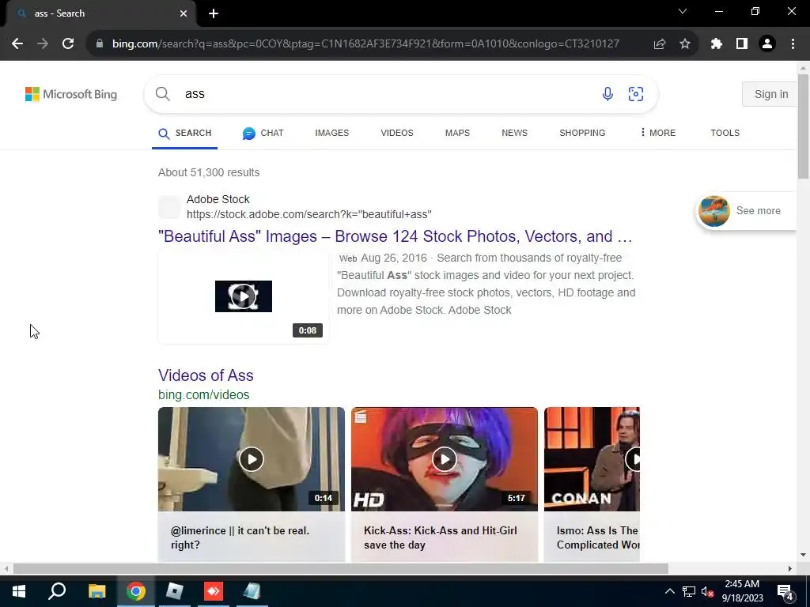Viewport: 810px width, 607px height.
Task: Click the stock.adobe.com URL
Action: coord(309,214)
